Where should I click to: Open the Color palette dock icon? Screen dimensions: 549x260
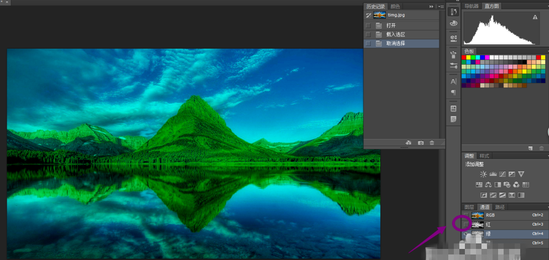pyautogui.click(x=454, y=23)
